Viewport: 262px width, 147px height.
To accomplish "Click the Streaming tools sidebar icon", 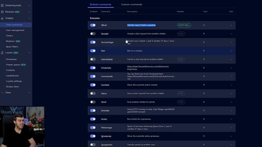I will [x=2, y=5].
